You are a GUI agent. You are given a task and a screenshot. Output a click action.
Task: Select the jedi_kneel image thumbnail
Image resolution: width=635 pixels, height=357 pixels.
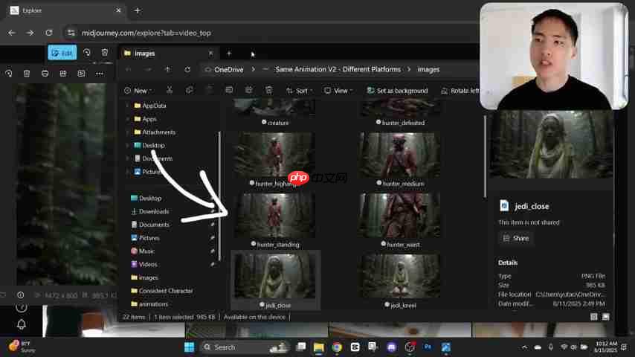(x=400, y=277)
